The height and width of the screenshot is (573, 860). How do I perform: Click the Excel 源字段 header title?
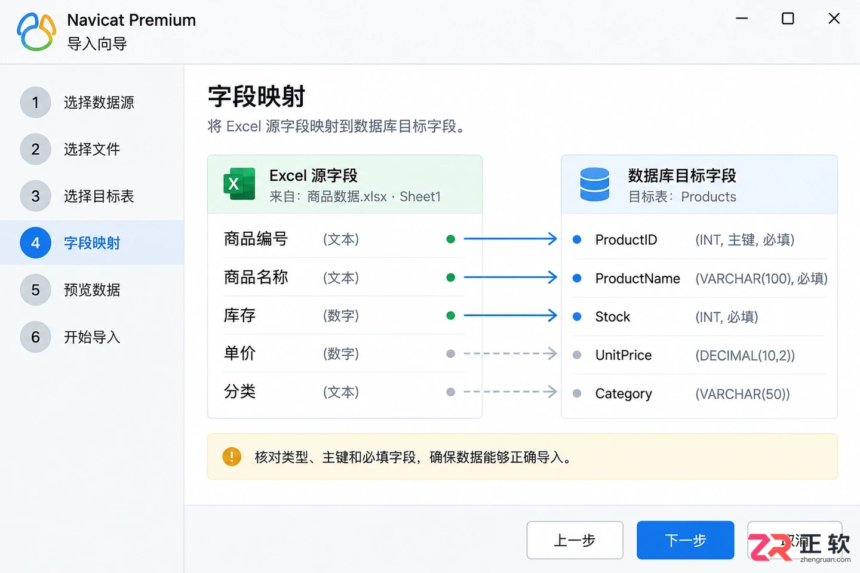pyautogui.click(x=314, y=175)
